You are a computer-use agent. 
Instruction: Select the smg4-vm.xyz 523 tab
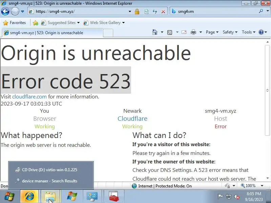coord(53,33)
